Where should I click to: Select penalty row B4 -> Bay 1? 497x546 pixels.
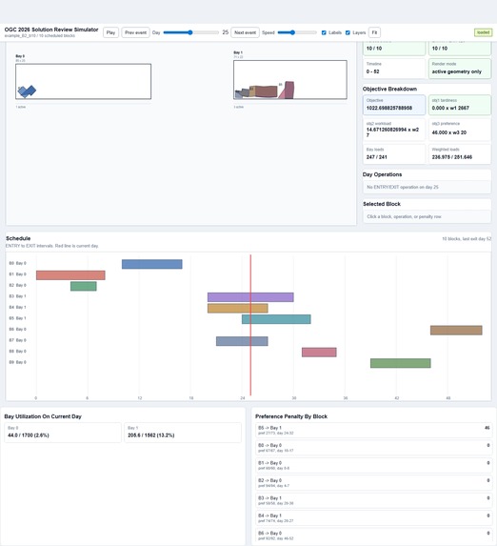point(373,518)
